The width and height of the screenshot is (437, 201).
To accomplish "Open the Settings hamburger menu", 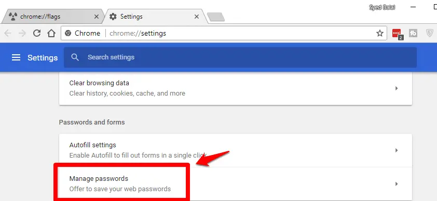I will coord(16,57).
